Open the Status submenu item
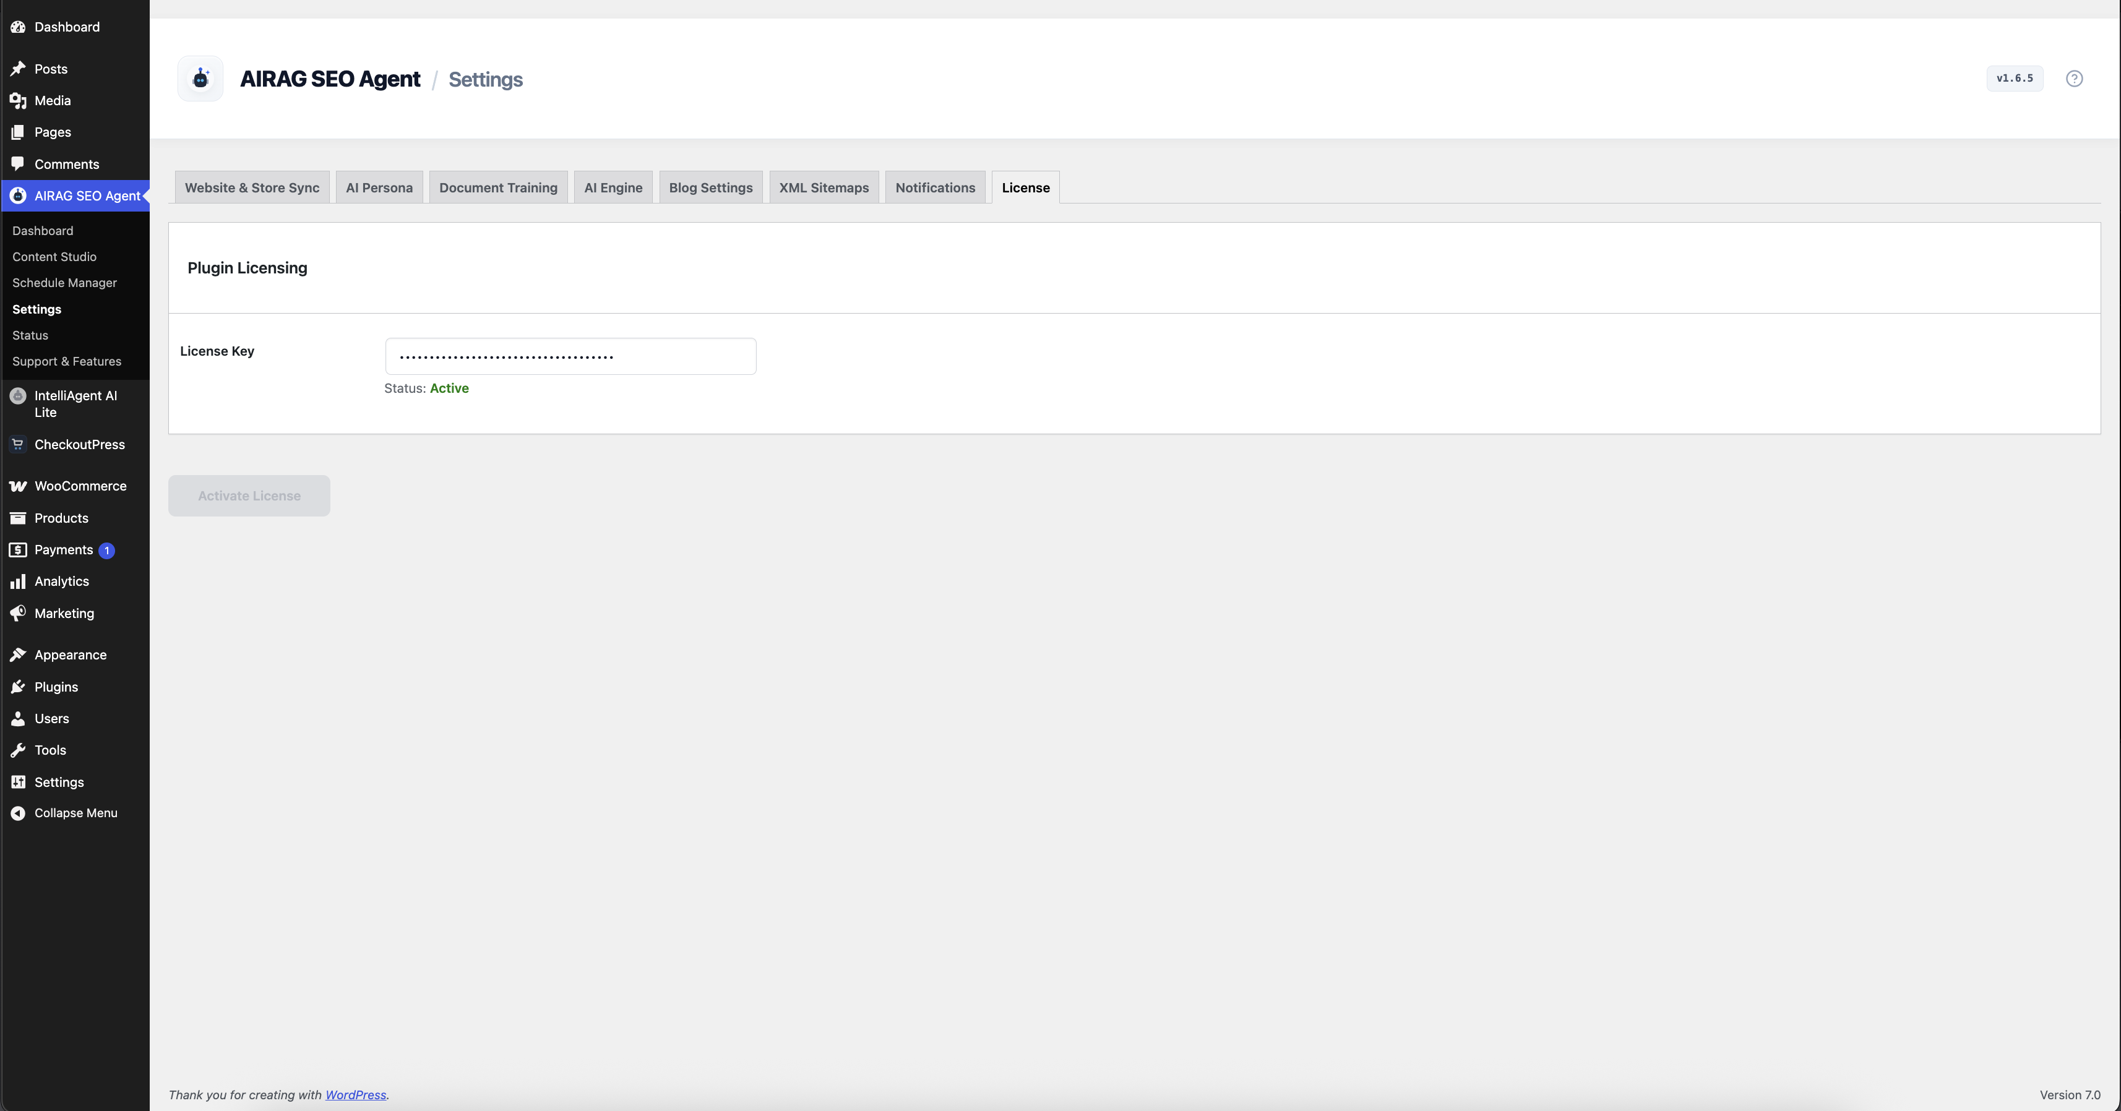Viewport: 2121px width, 1111px height. click(30, 336)
